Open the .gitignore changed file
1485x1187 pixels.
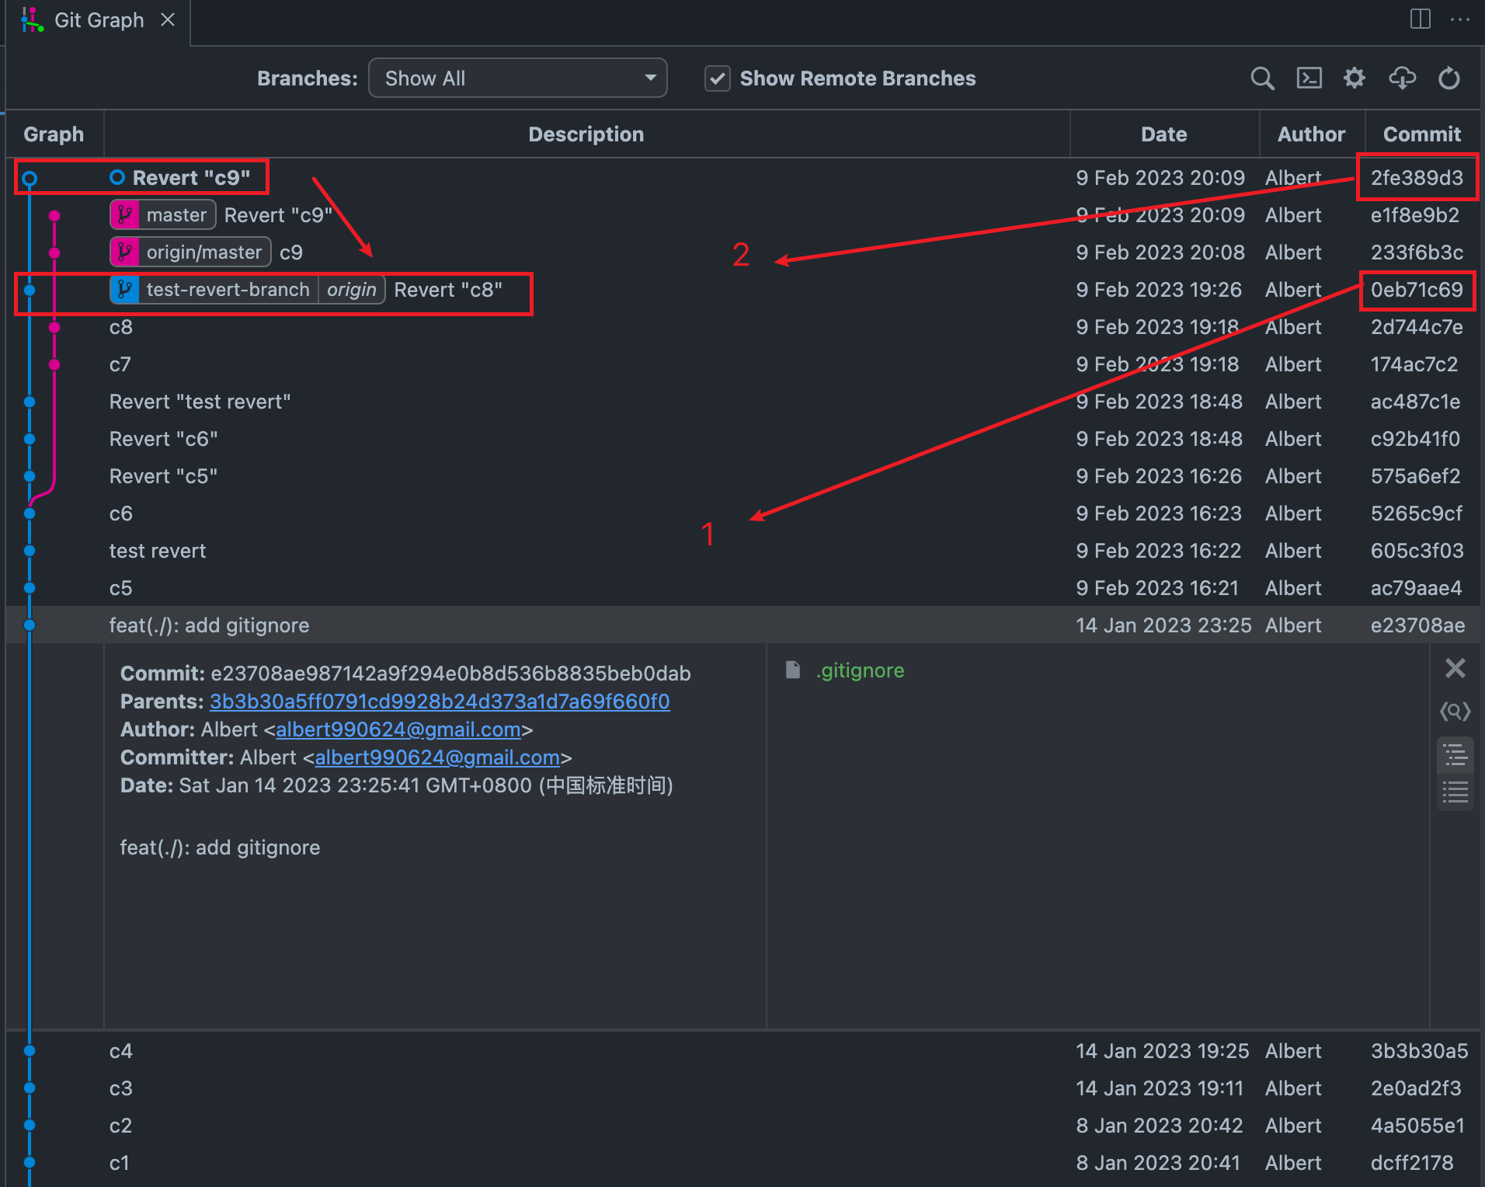point(861,670)
